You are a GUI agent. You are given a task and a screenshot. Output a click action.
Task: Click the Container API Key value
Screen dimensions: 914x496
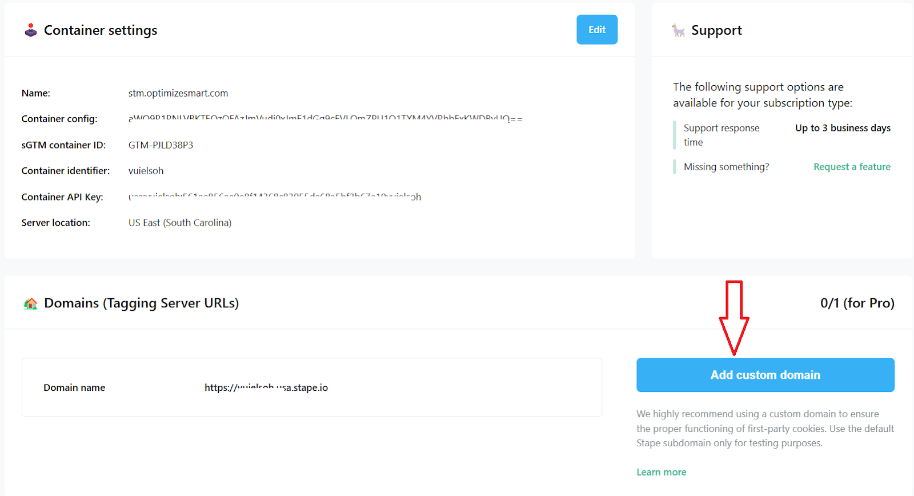click(274, 197)
